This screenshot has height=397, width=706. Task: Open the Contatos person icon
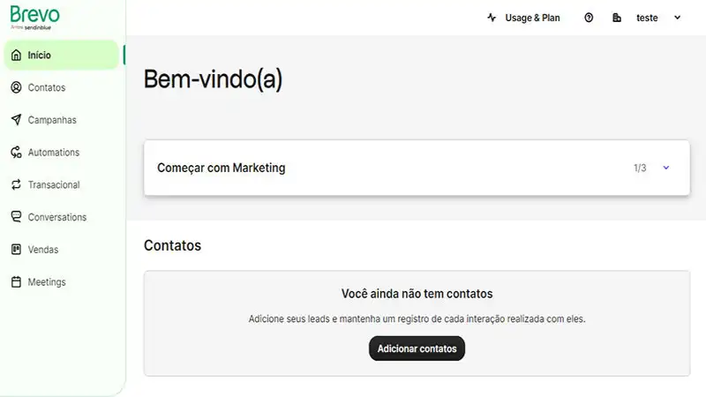[16, 87]
